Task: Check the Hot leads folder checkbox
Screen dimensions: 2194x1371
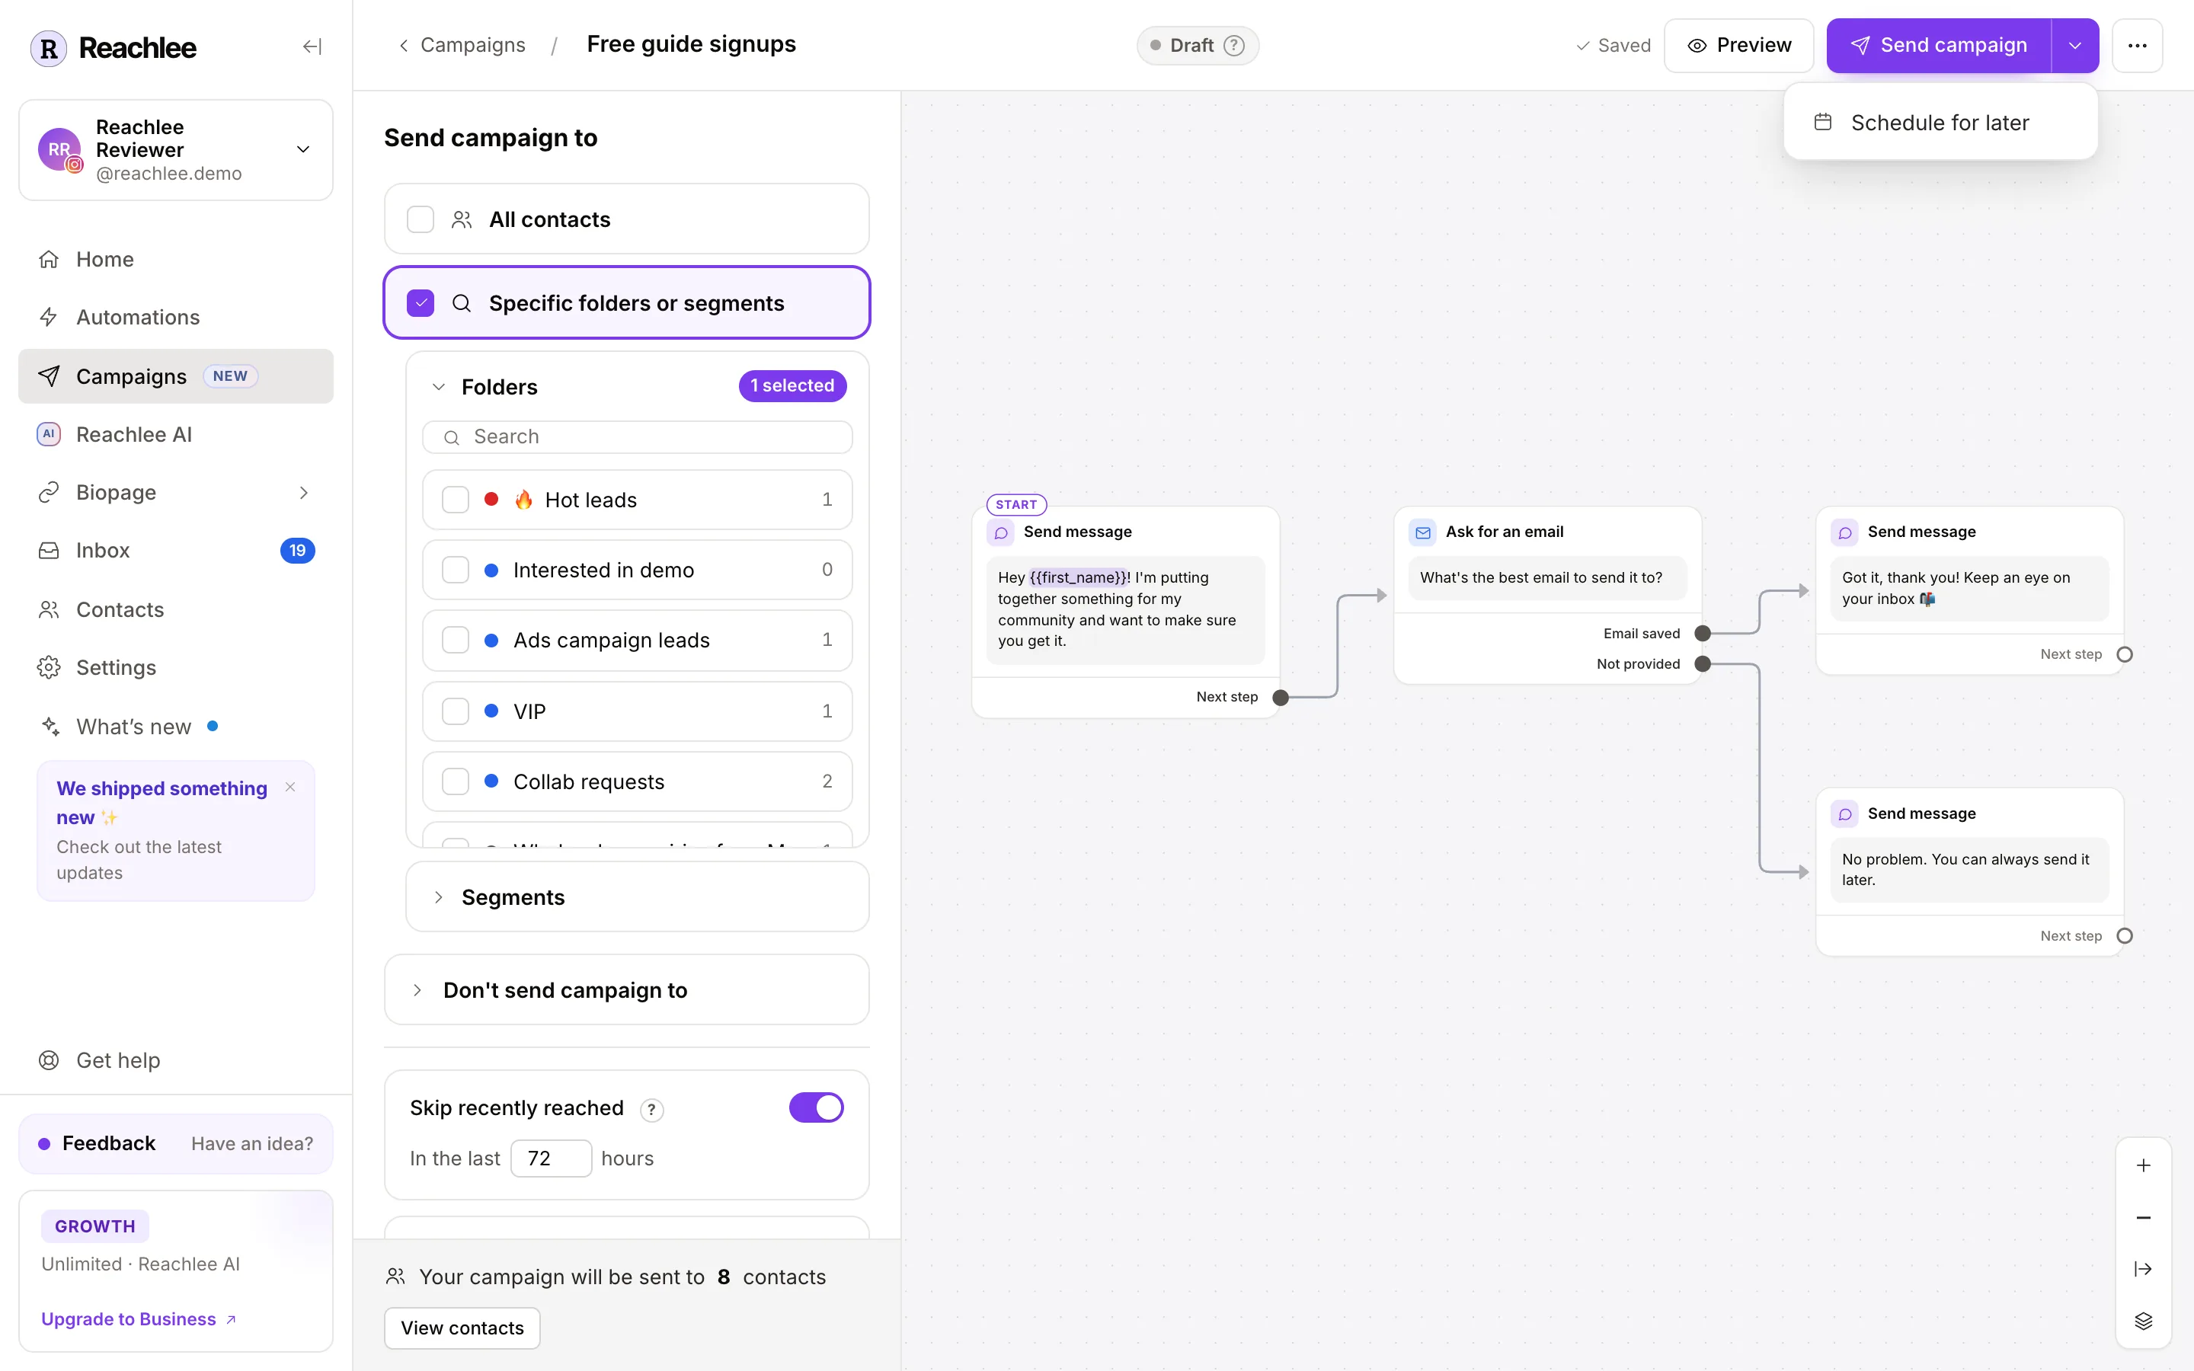Action: pos(455,500)
